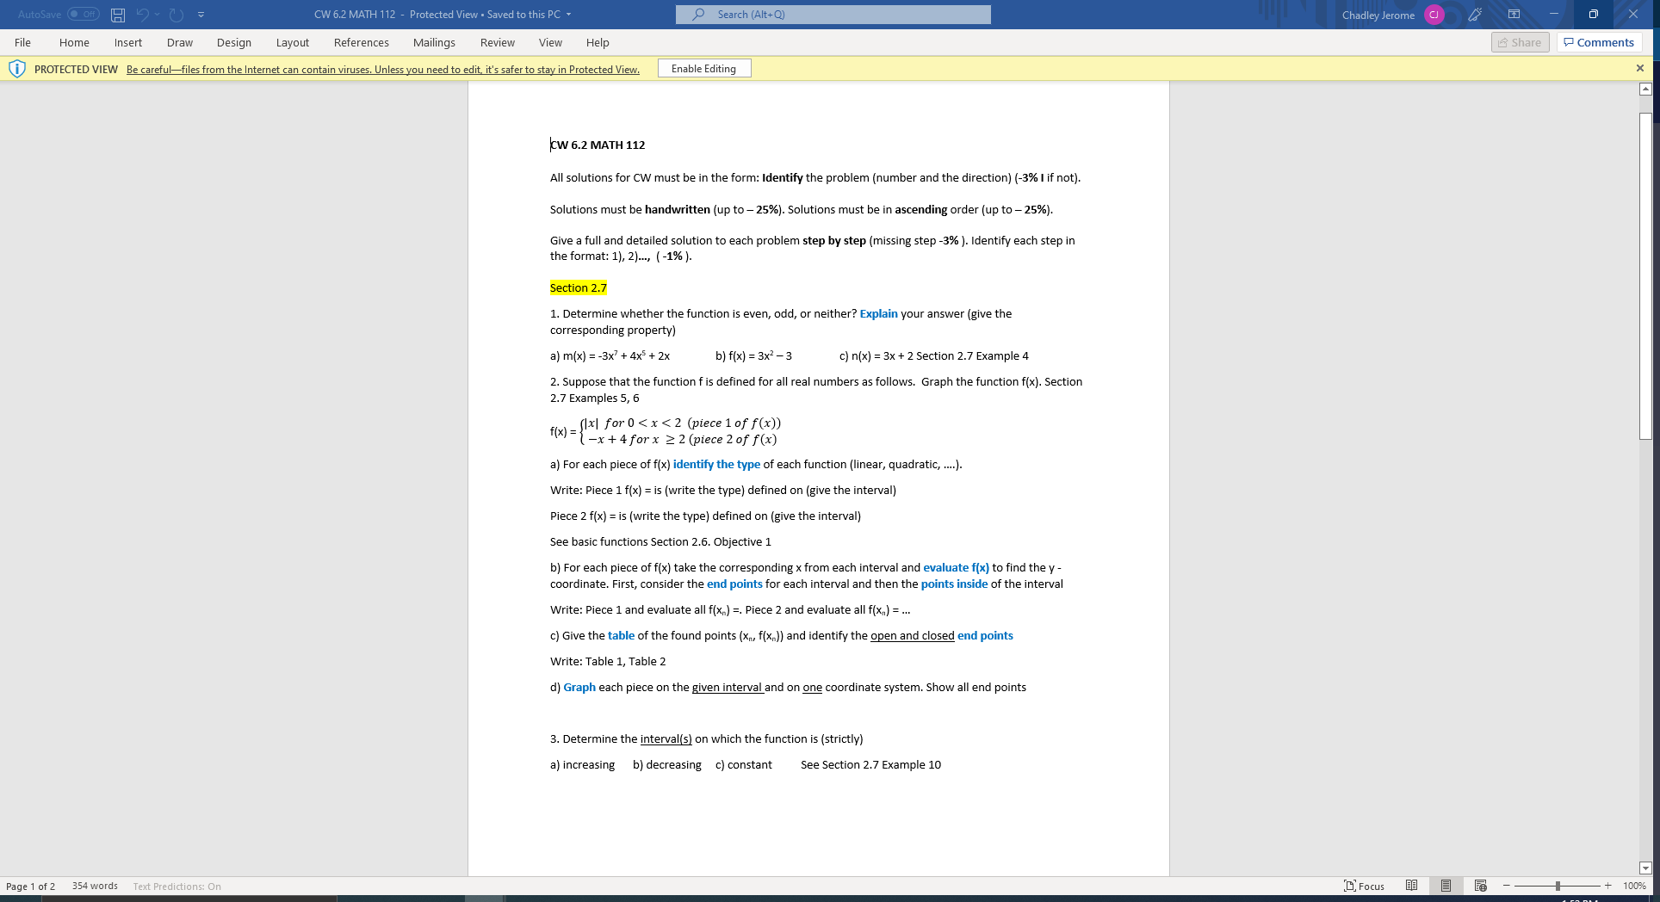The width and height of the screenshot is (1660, 902).
Task: Switch to Web Layout view
Action: click(1480, 886)
